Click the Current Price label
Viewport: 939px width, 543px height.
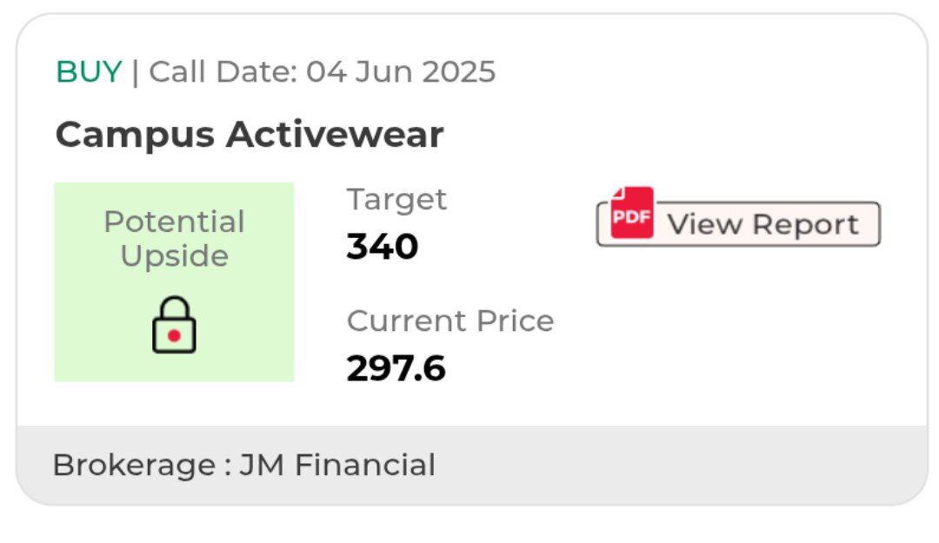[450, 321]
